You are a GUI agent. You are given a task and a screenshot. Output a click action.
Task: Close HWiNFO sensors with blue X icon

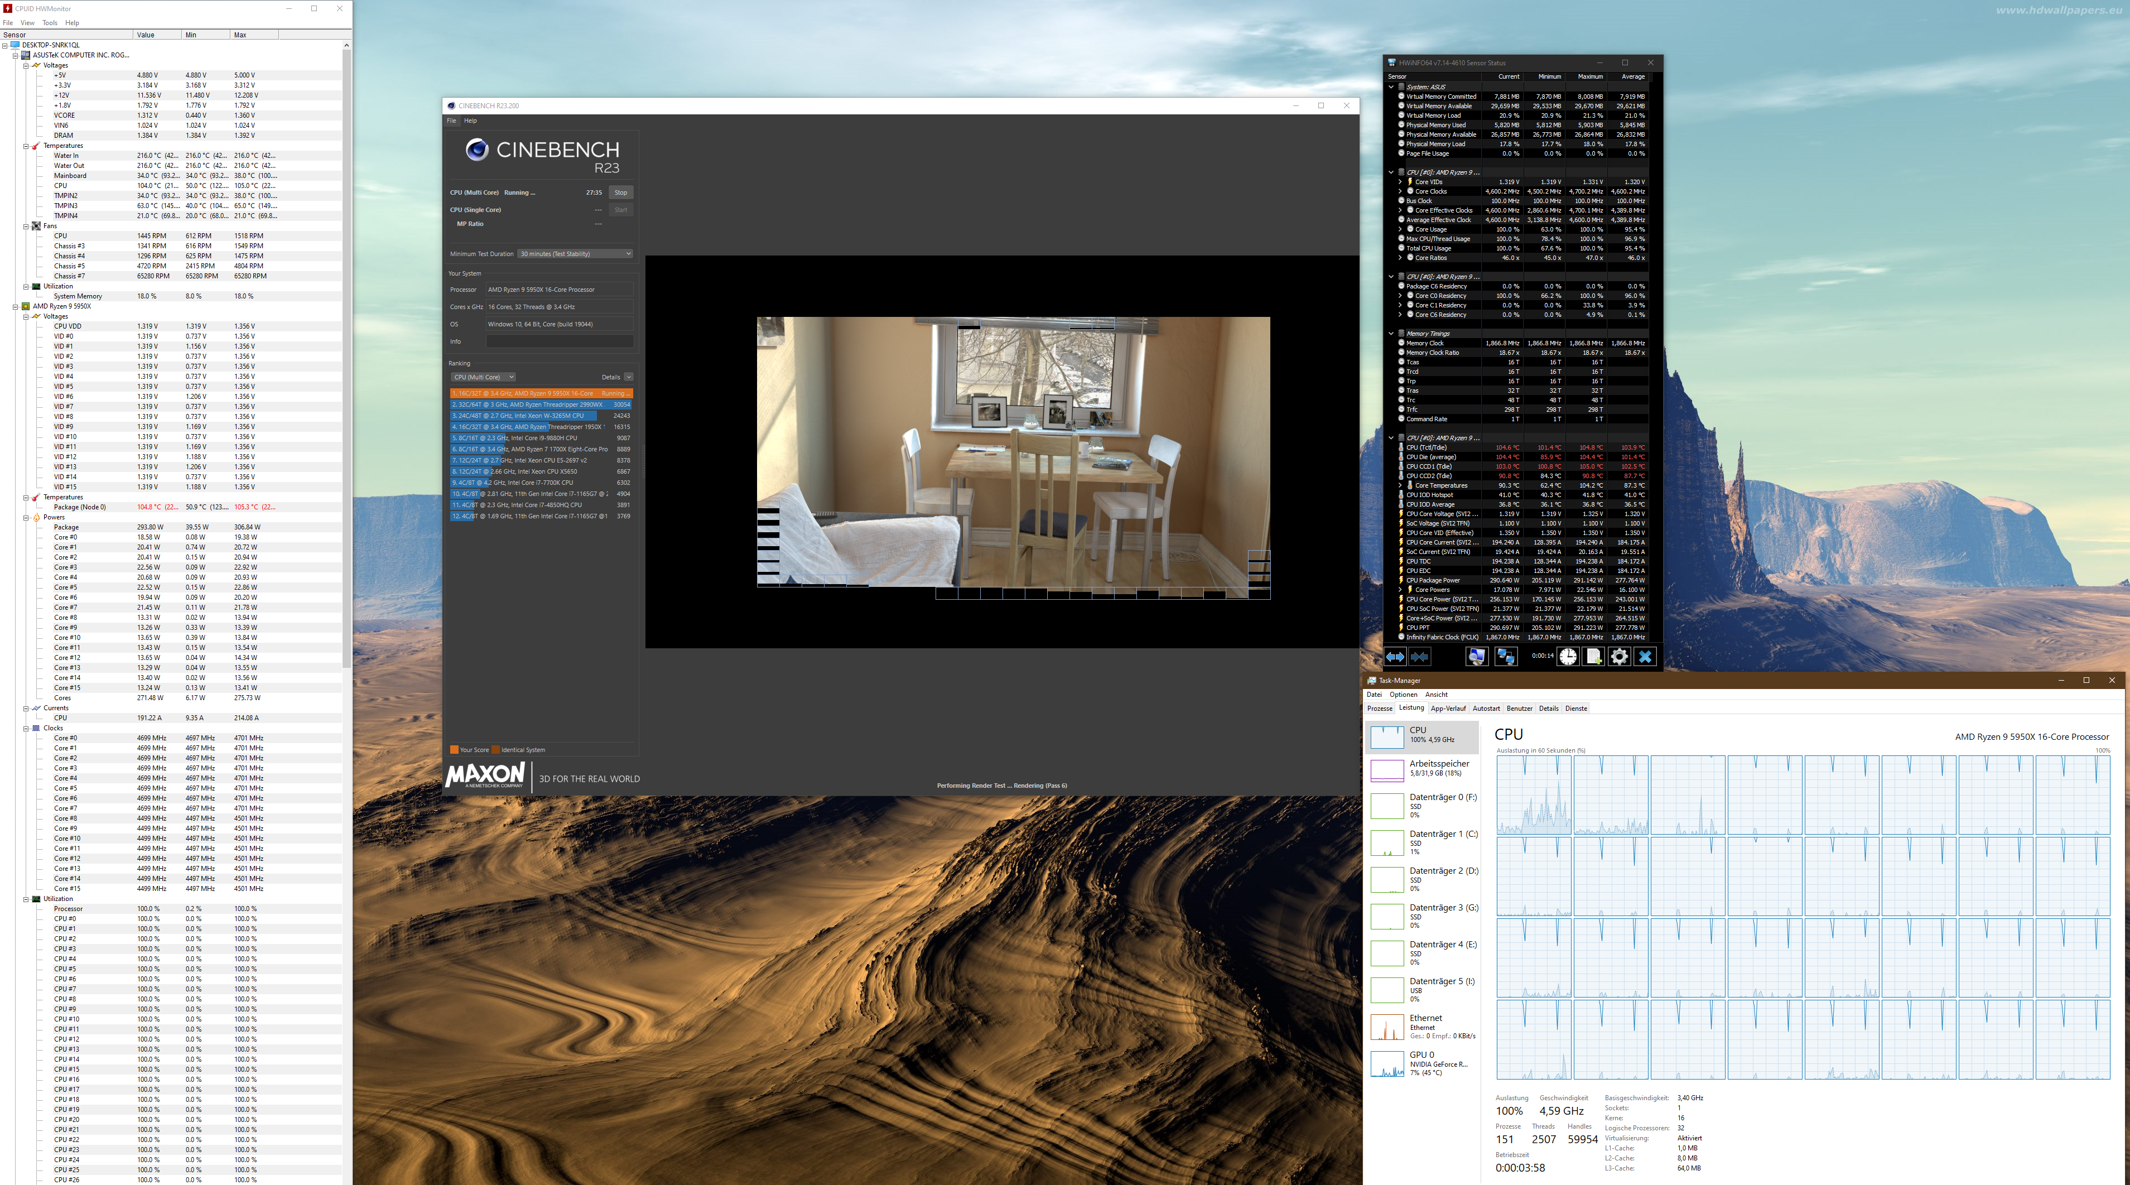[1645, 657]
